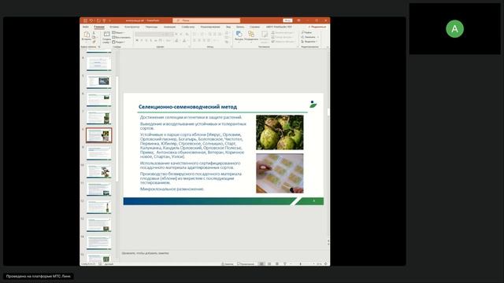The height and width of the screenshot is (283, 504).
Task: Select slide thumbnail number 14
Action: (x=99, y=243)
